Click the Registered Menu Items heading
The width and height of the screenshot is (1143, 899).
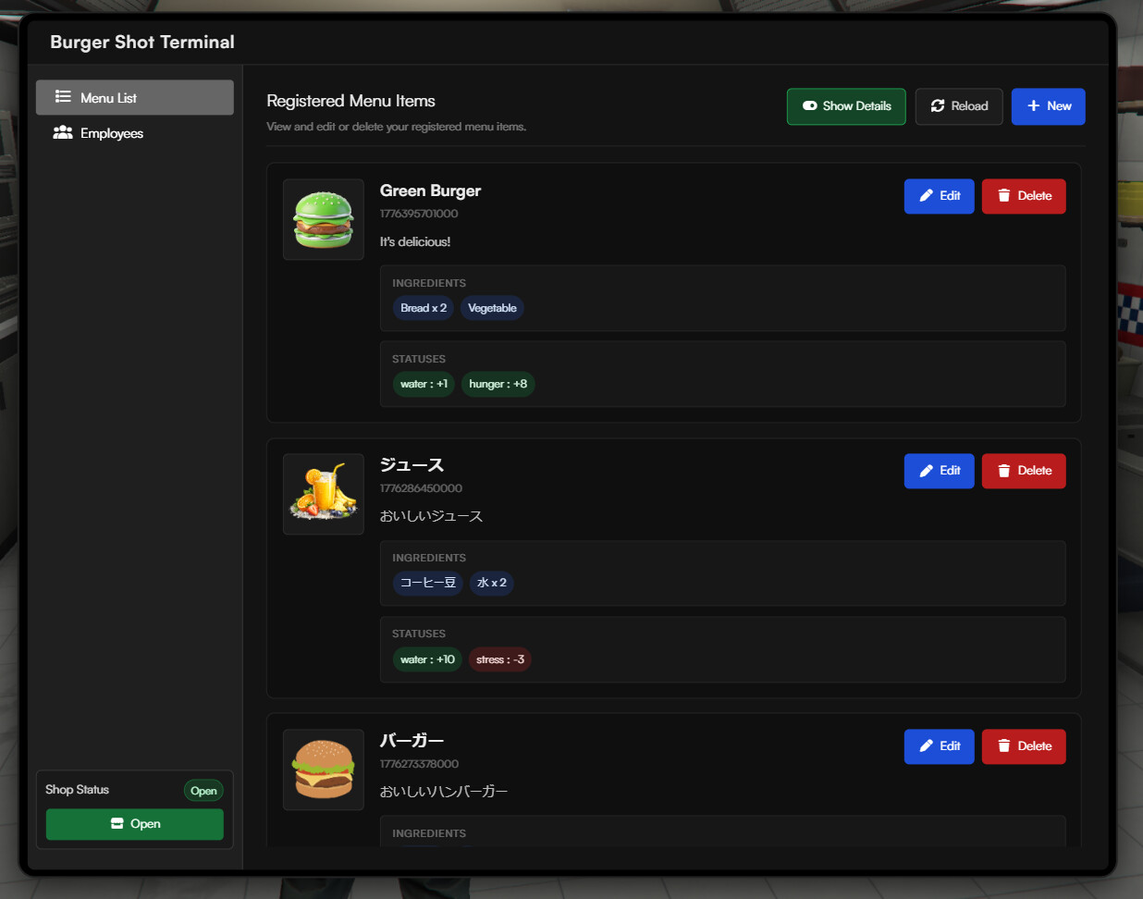[x=350, y=101]
